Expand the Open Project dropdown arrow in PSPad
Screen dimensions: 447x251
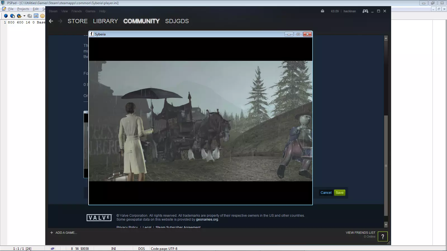(x=24, y=16)
